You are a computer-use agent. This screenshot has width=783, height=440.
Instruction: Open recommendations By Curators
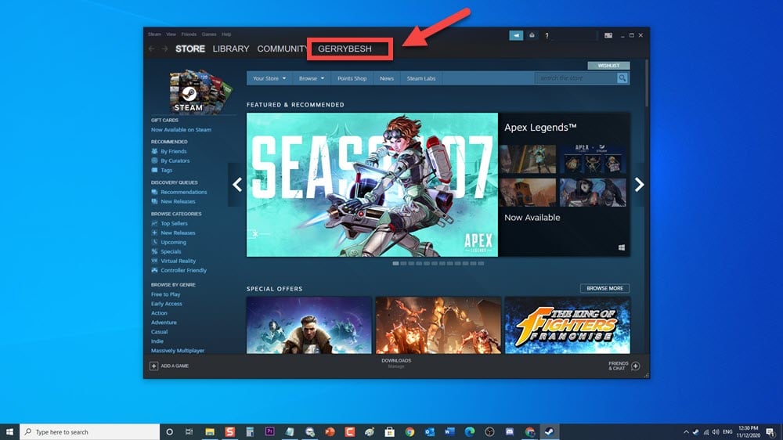pyautogui.click(x=175, y=160)
